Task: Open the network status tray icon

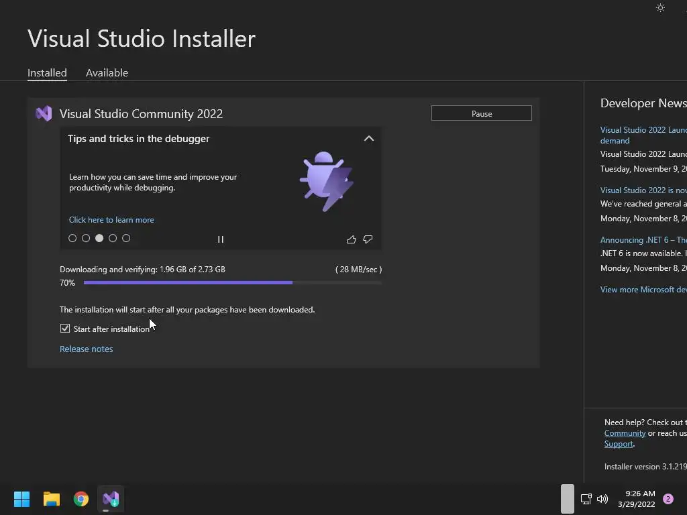Action: coord(586,499)
